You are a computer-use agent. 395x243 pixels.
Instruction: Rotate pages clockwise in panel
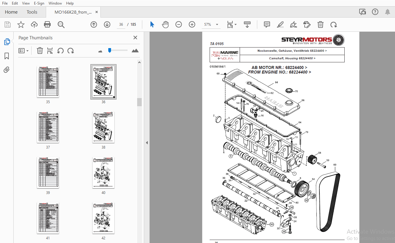pos(71,51)
